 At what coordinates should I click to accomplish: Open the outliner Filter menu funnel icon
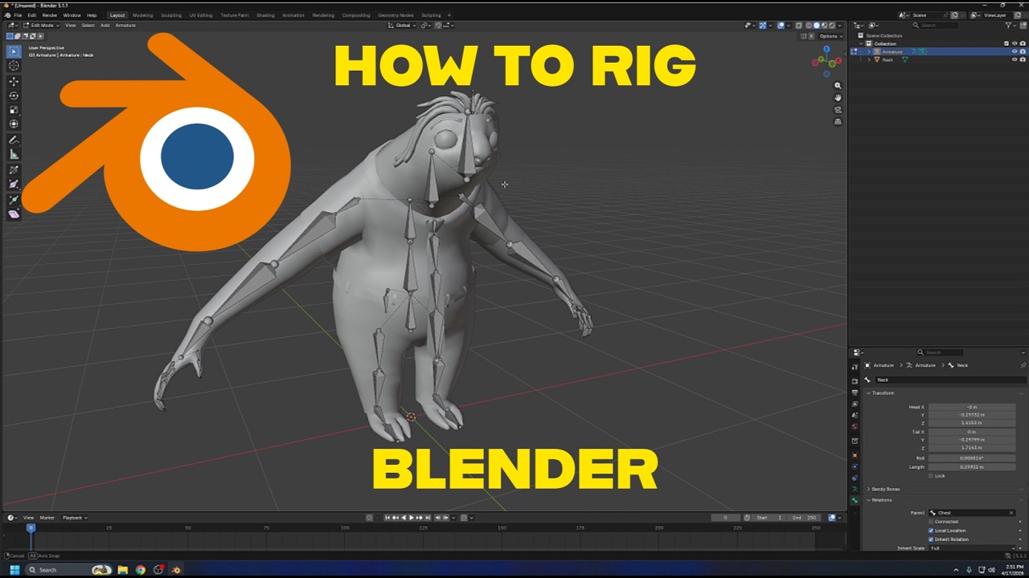coord(1008,26)
